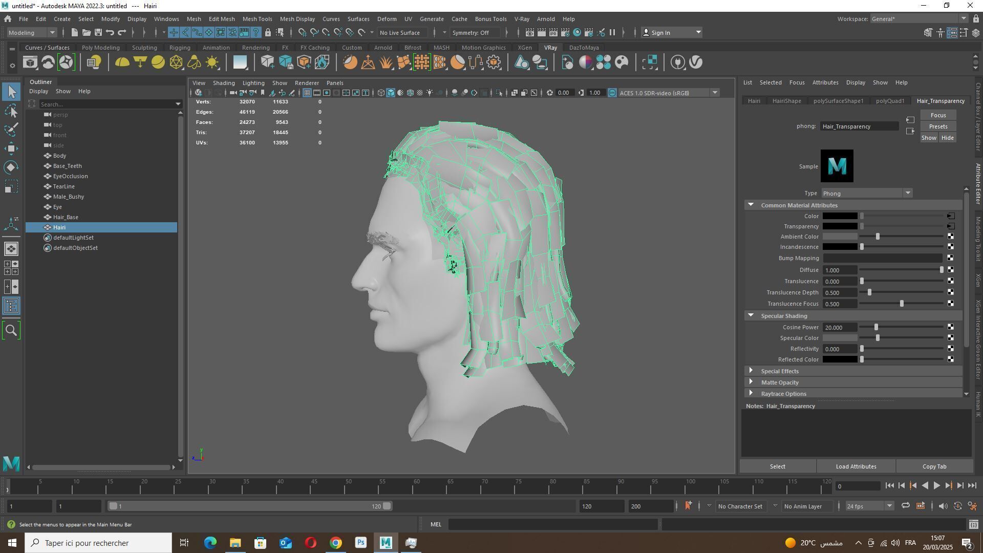Click the New Scene icon
Screen dimensions: 983x553
pos(74,33)
